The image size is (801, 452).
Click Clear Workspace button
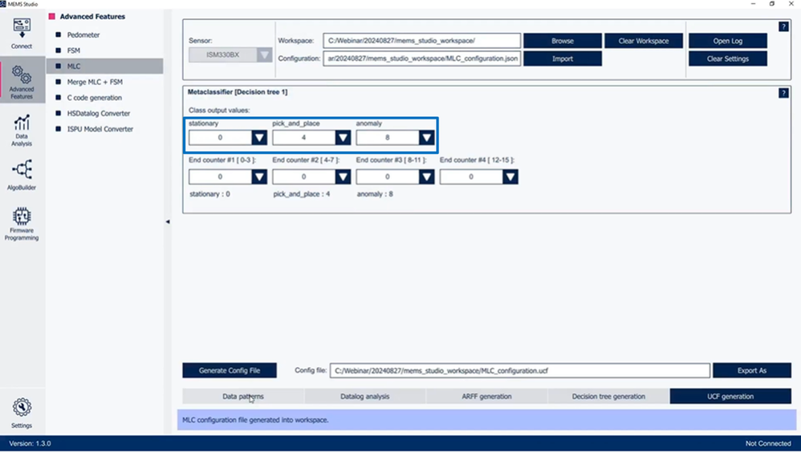tap(644, 41)
